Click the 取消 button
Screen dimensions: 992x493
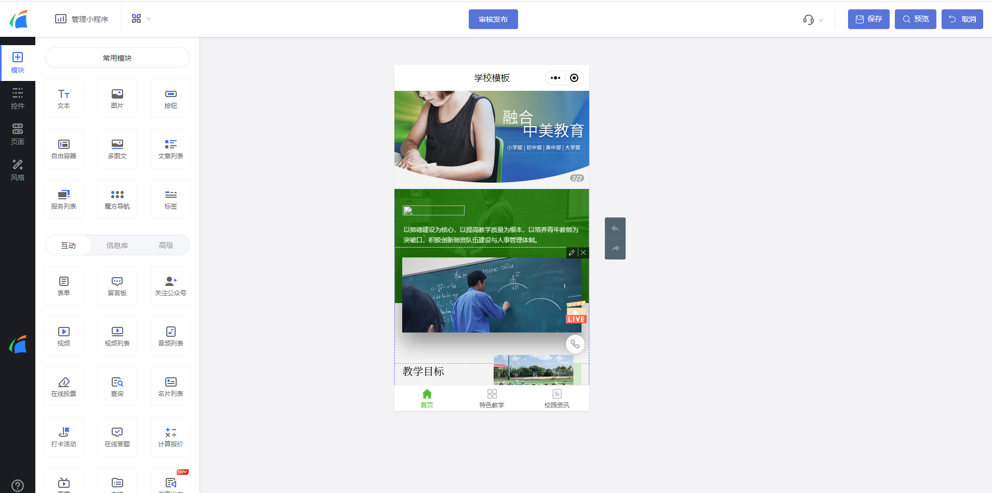(962, 19)
